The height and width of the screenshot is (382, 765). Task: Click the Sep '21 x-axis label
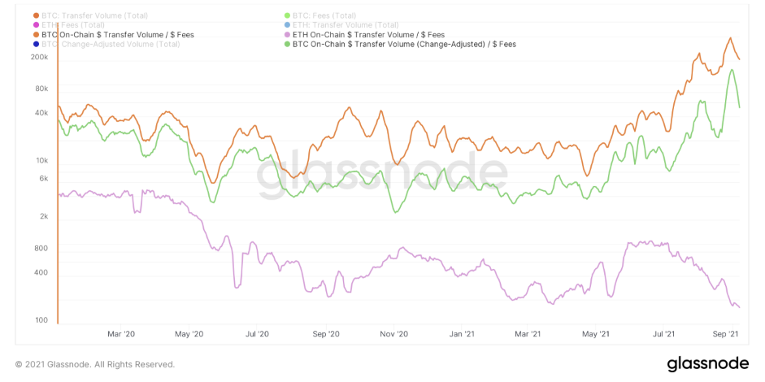(724, 333)
